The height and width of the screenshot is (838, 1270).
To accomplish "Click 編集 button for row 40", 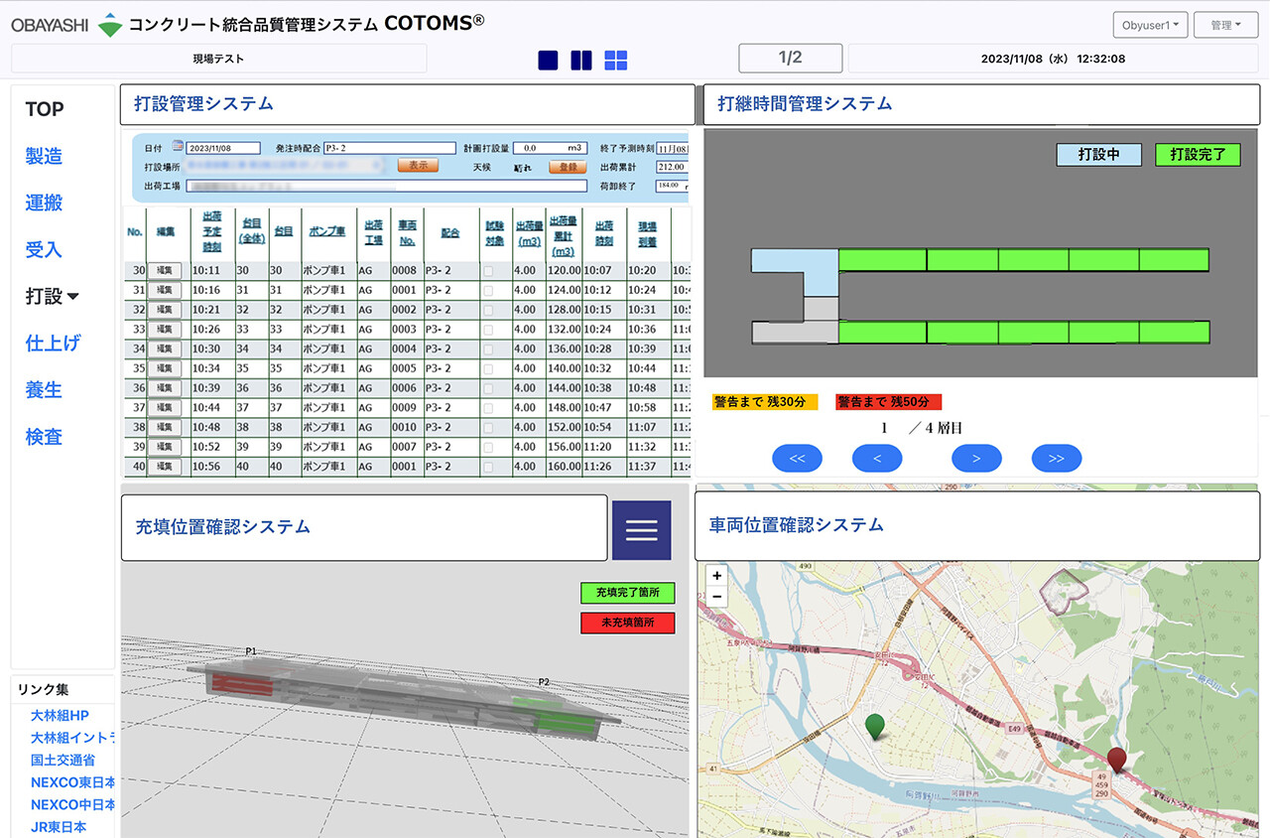I will click(165, 466).
